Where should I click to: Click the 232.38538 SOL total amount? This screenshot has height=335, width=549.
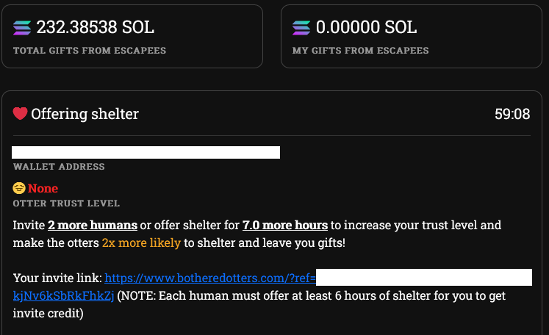[96, 28]
